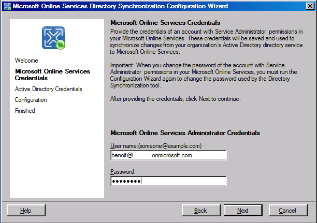317x223 pixels.
Task: Select the Welcome step in the sidebar
Action: point(26,61)
